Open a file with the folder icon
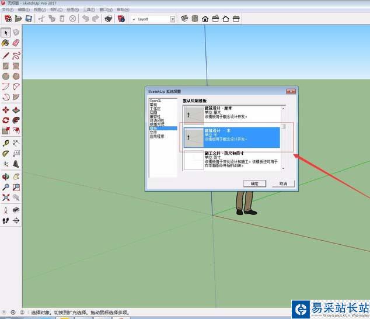 click(19, 19)
